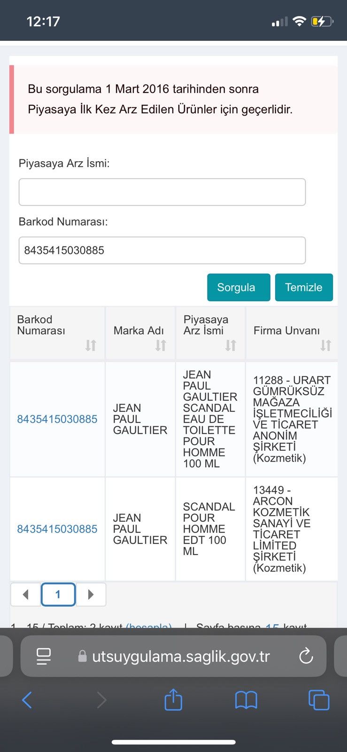Open barcode link in URART row
The width and height of the screenshot is (347, 752).
[x=57, y=419]
